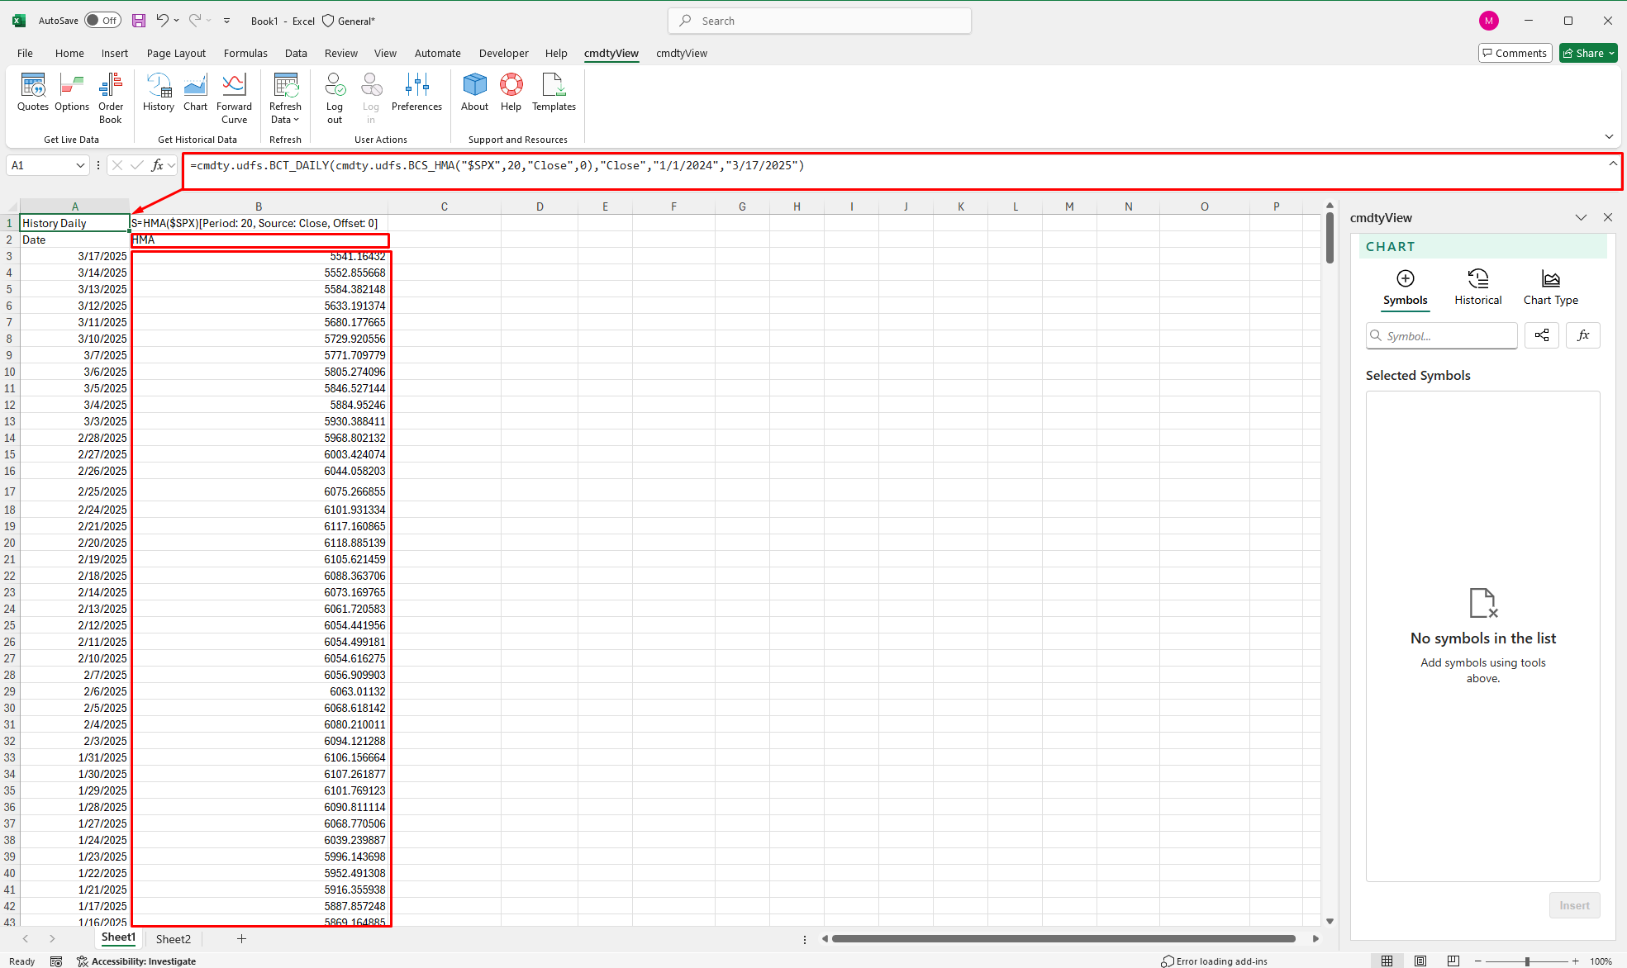Image resolution: width=1627 pixels, height=968 pixels.
Task: Open cmdtyView Help lifebuoy
Action: [511, 93]
